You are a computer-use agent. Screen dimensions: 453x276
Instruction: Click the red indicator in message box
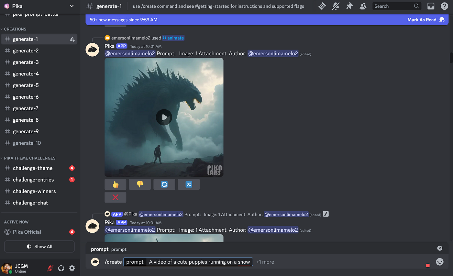pos(428,265)
